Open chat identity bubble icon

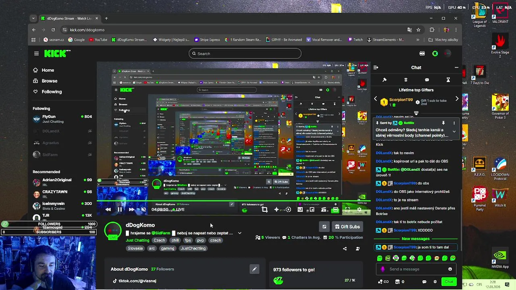coord(424,282)
